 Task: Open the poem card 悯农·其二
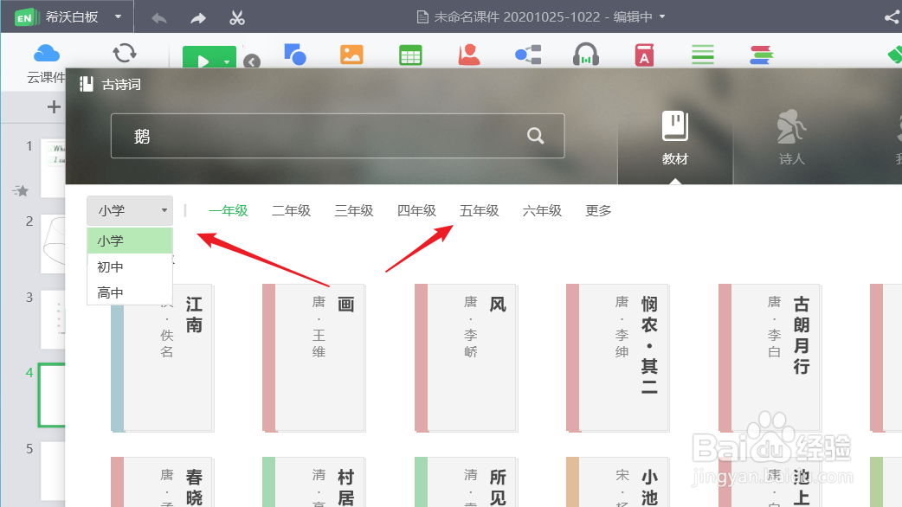[618, 357]
